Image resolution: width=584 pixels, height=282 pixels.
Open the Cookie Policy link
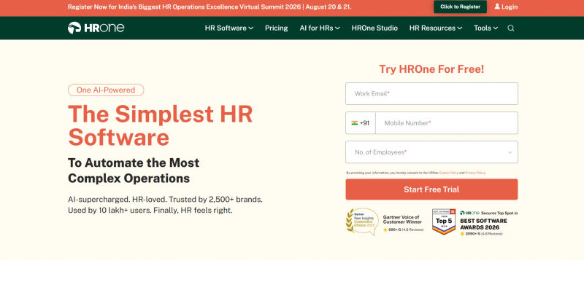pos(448,173)
